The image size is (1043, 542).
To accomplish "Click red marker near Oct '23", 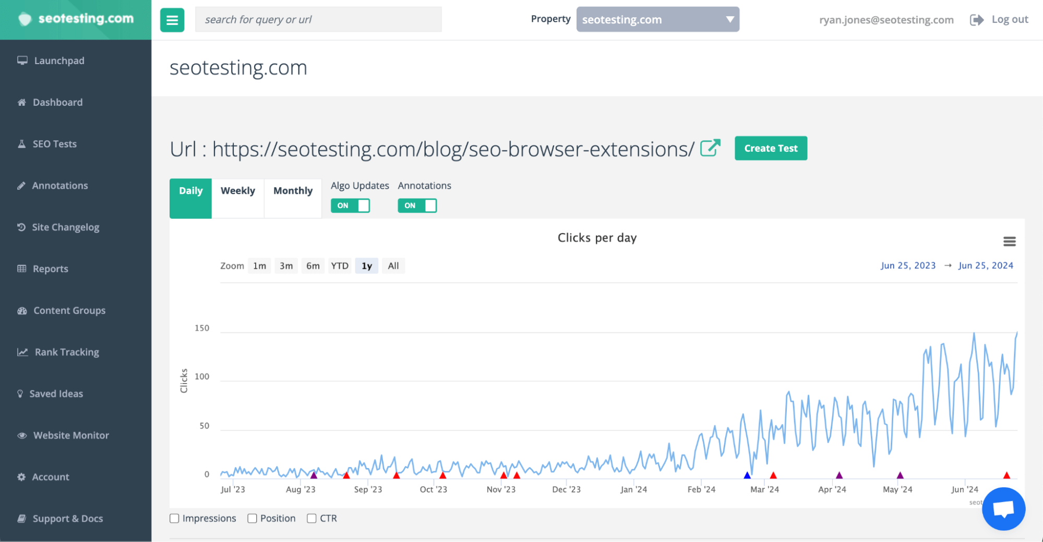I will (x=443, y=475).
